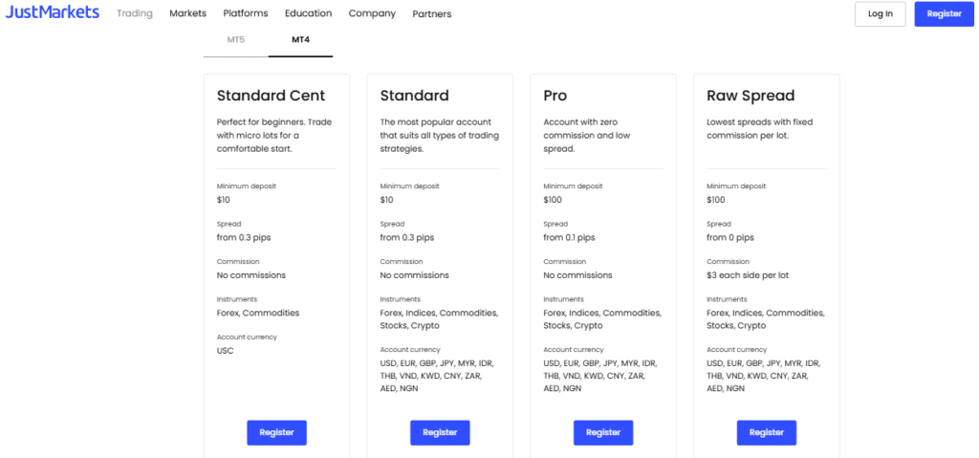The height and width of the screenshot is (458, 979).
Task: Click 'Instruments' label in Standard card
Action: 401,299
